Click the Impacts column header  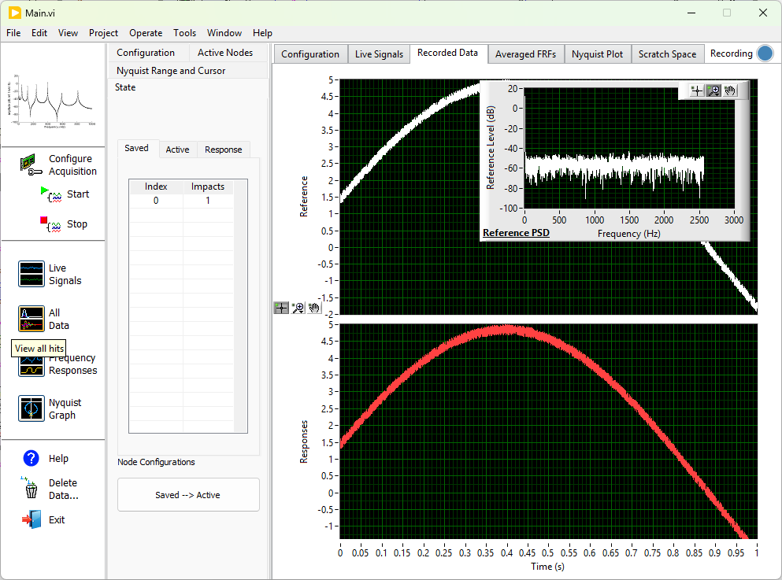tap(208, 187)
